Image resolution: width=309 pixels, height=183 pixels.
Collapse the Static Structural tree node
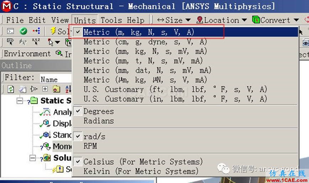coord(20,101)
